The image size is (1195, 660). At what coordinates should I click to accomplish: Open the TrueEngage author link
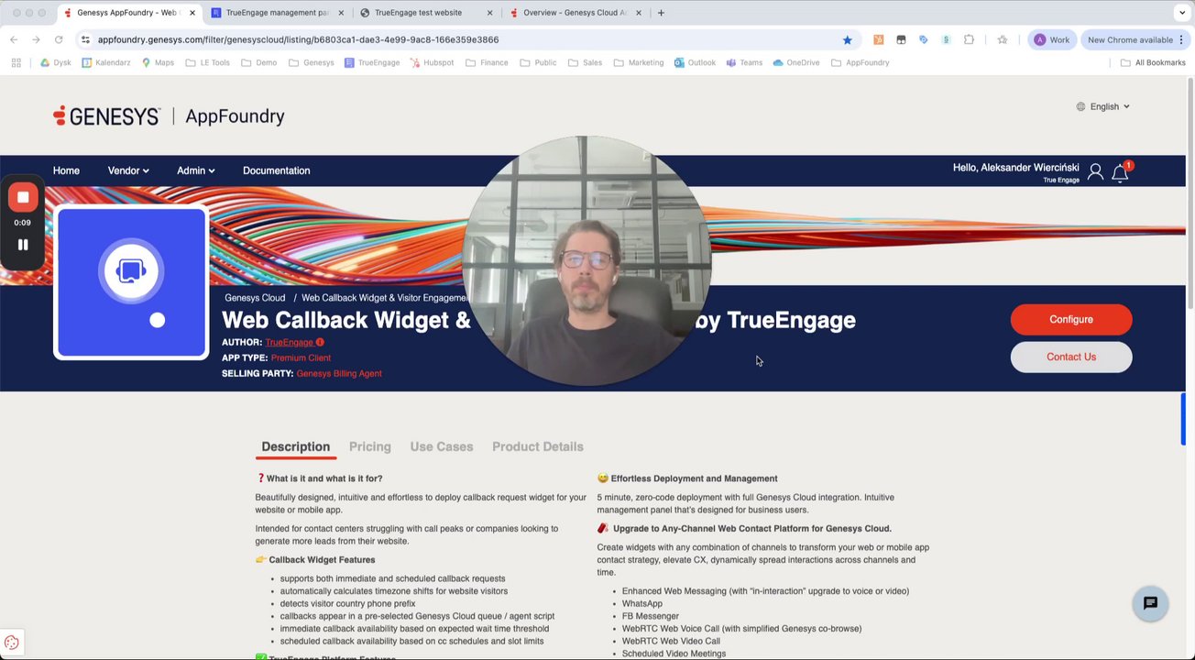coord(289,342)
